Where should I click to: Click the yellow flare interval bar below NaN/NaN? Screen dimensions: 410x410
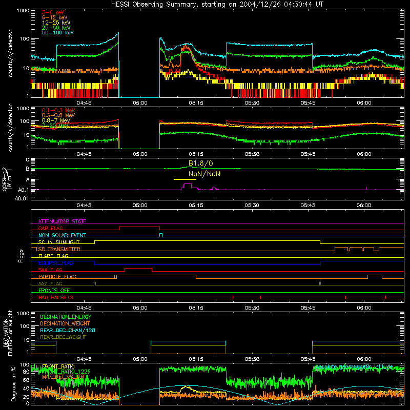coord(185,179)
